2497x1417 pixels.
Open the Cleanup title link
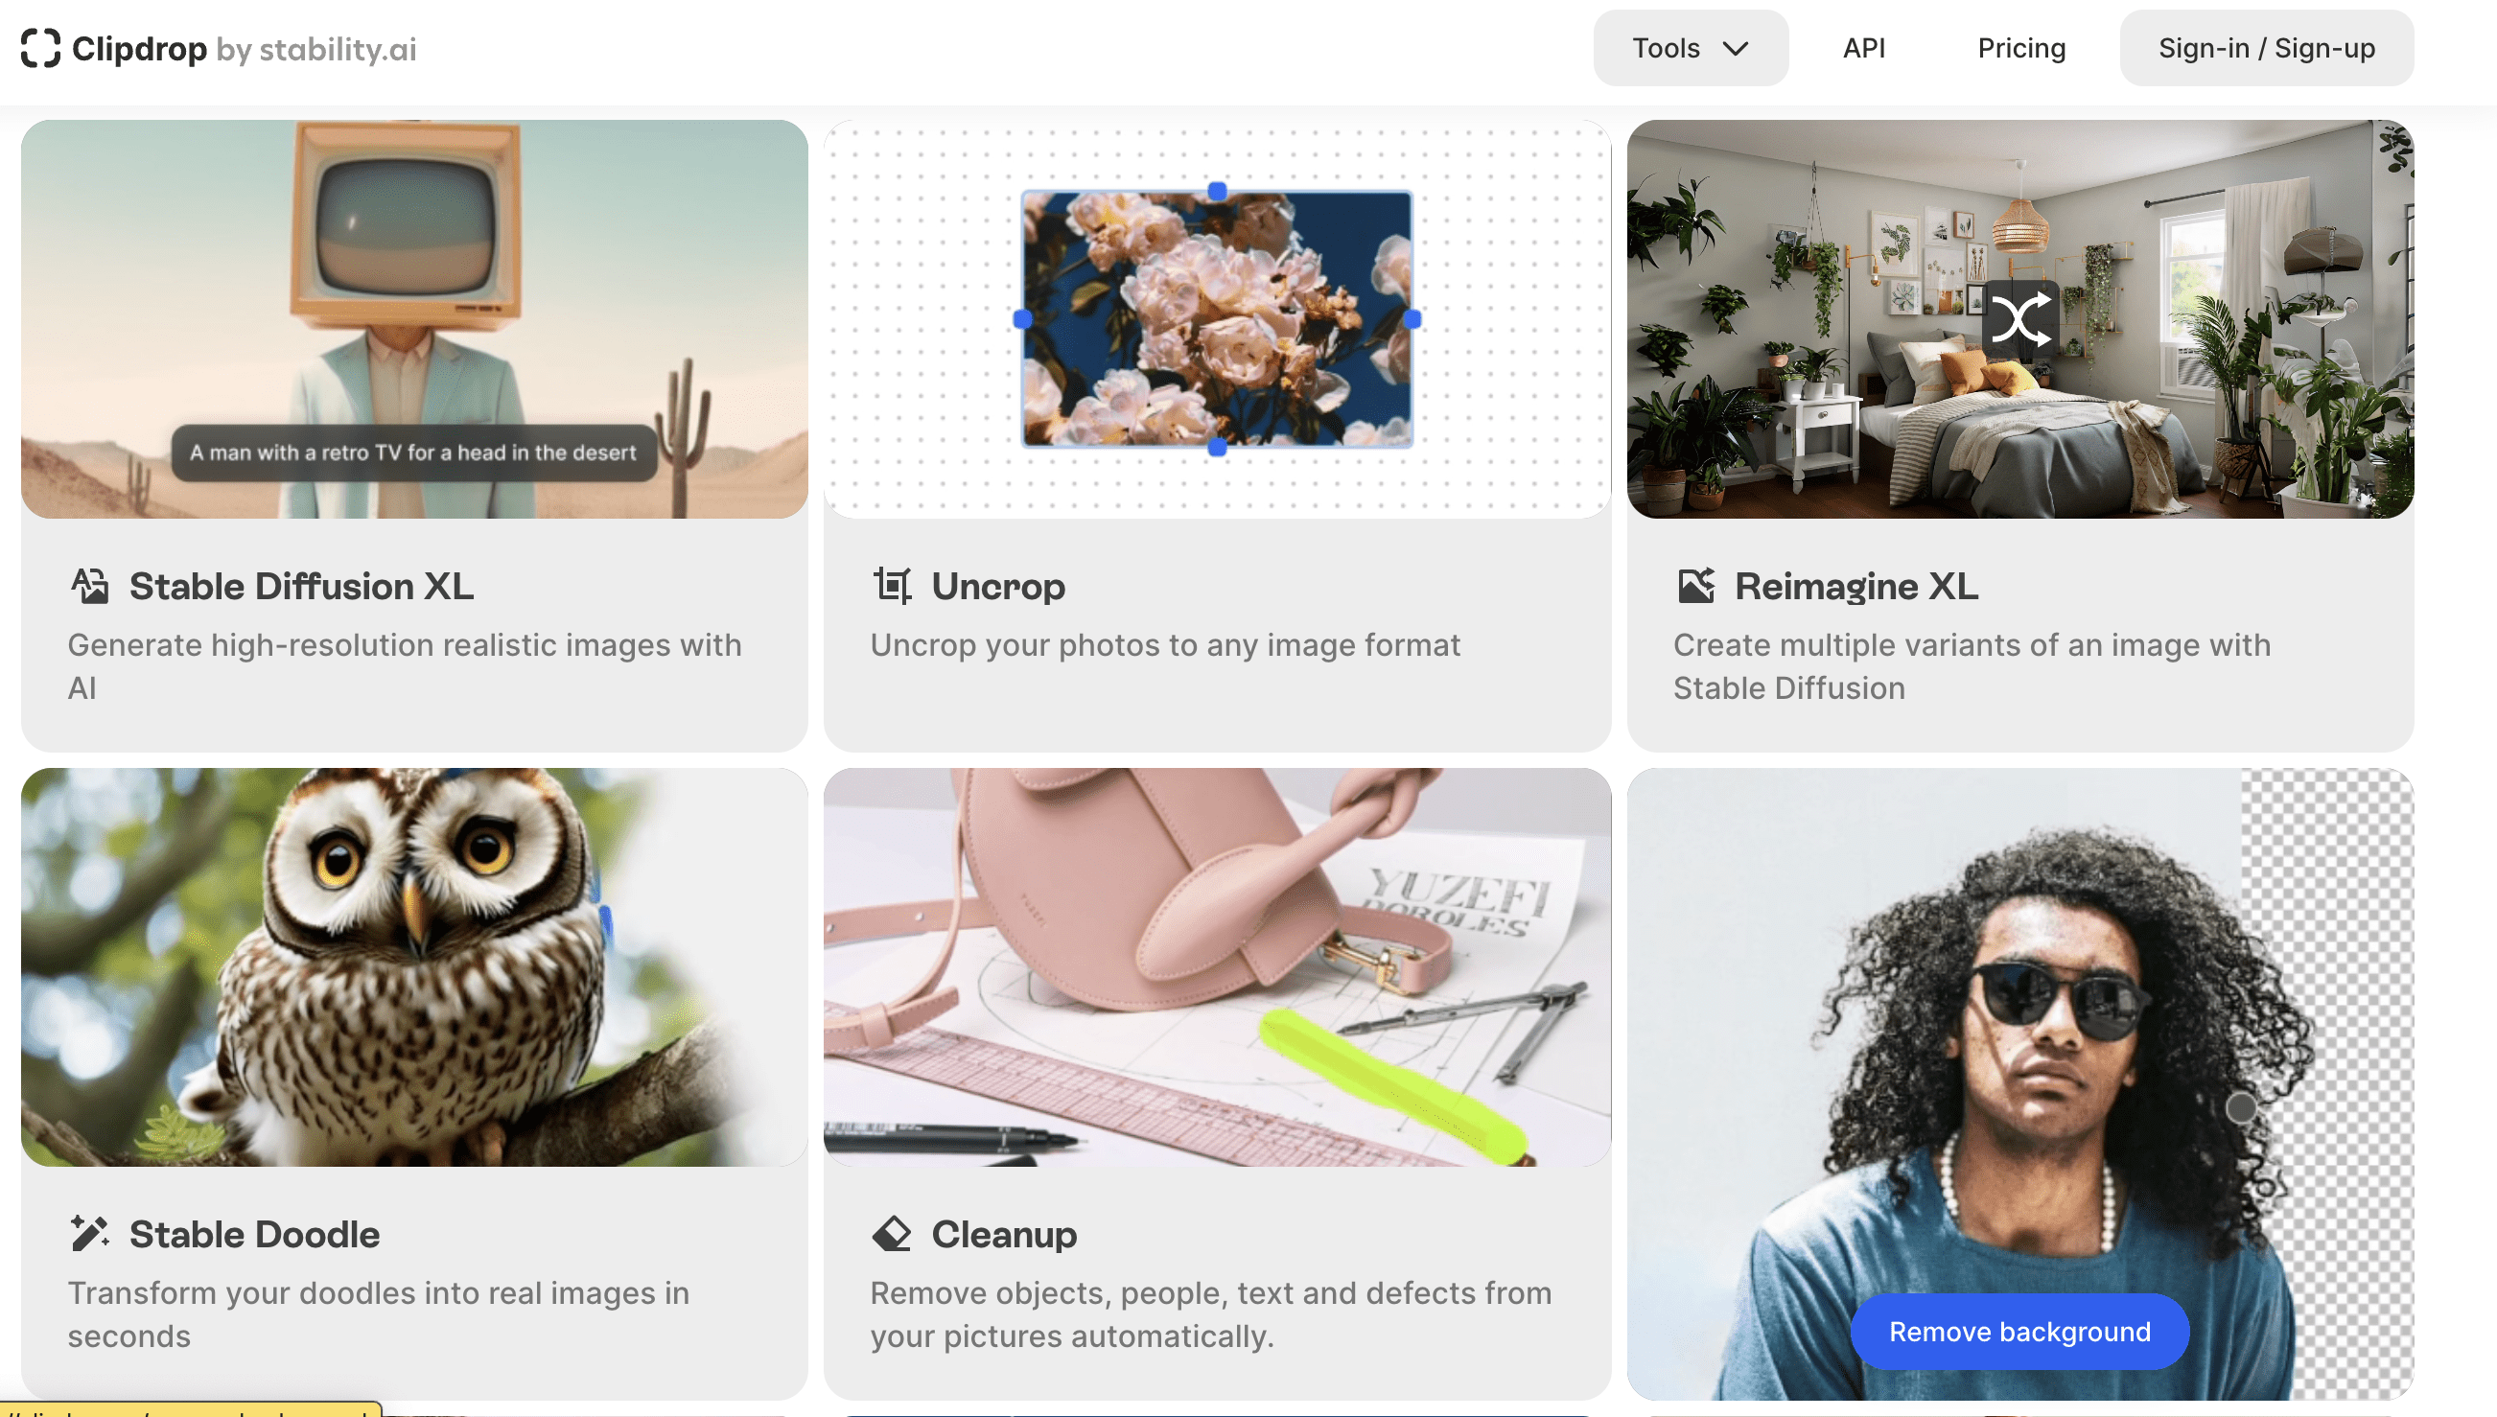tap(1004, 1234)
